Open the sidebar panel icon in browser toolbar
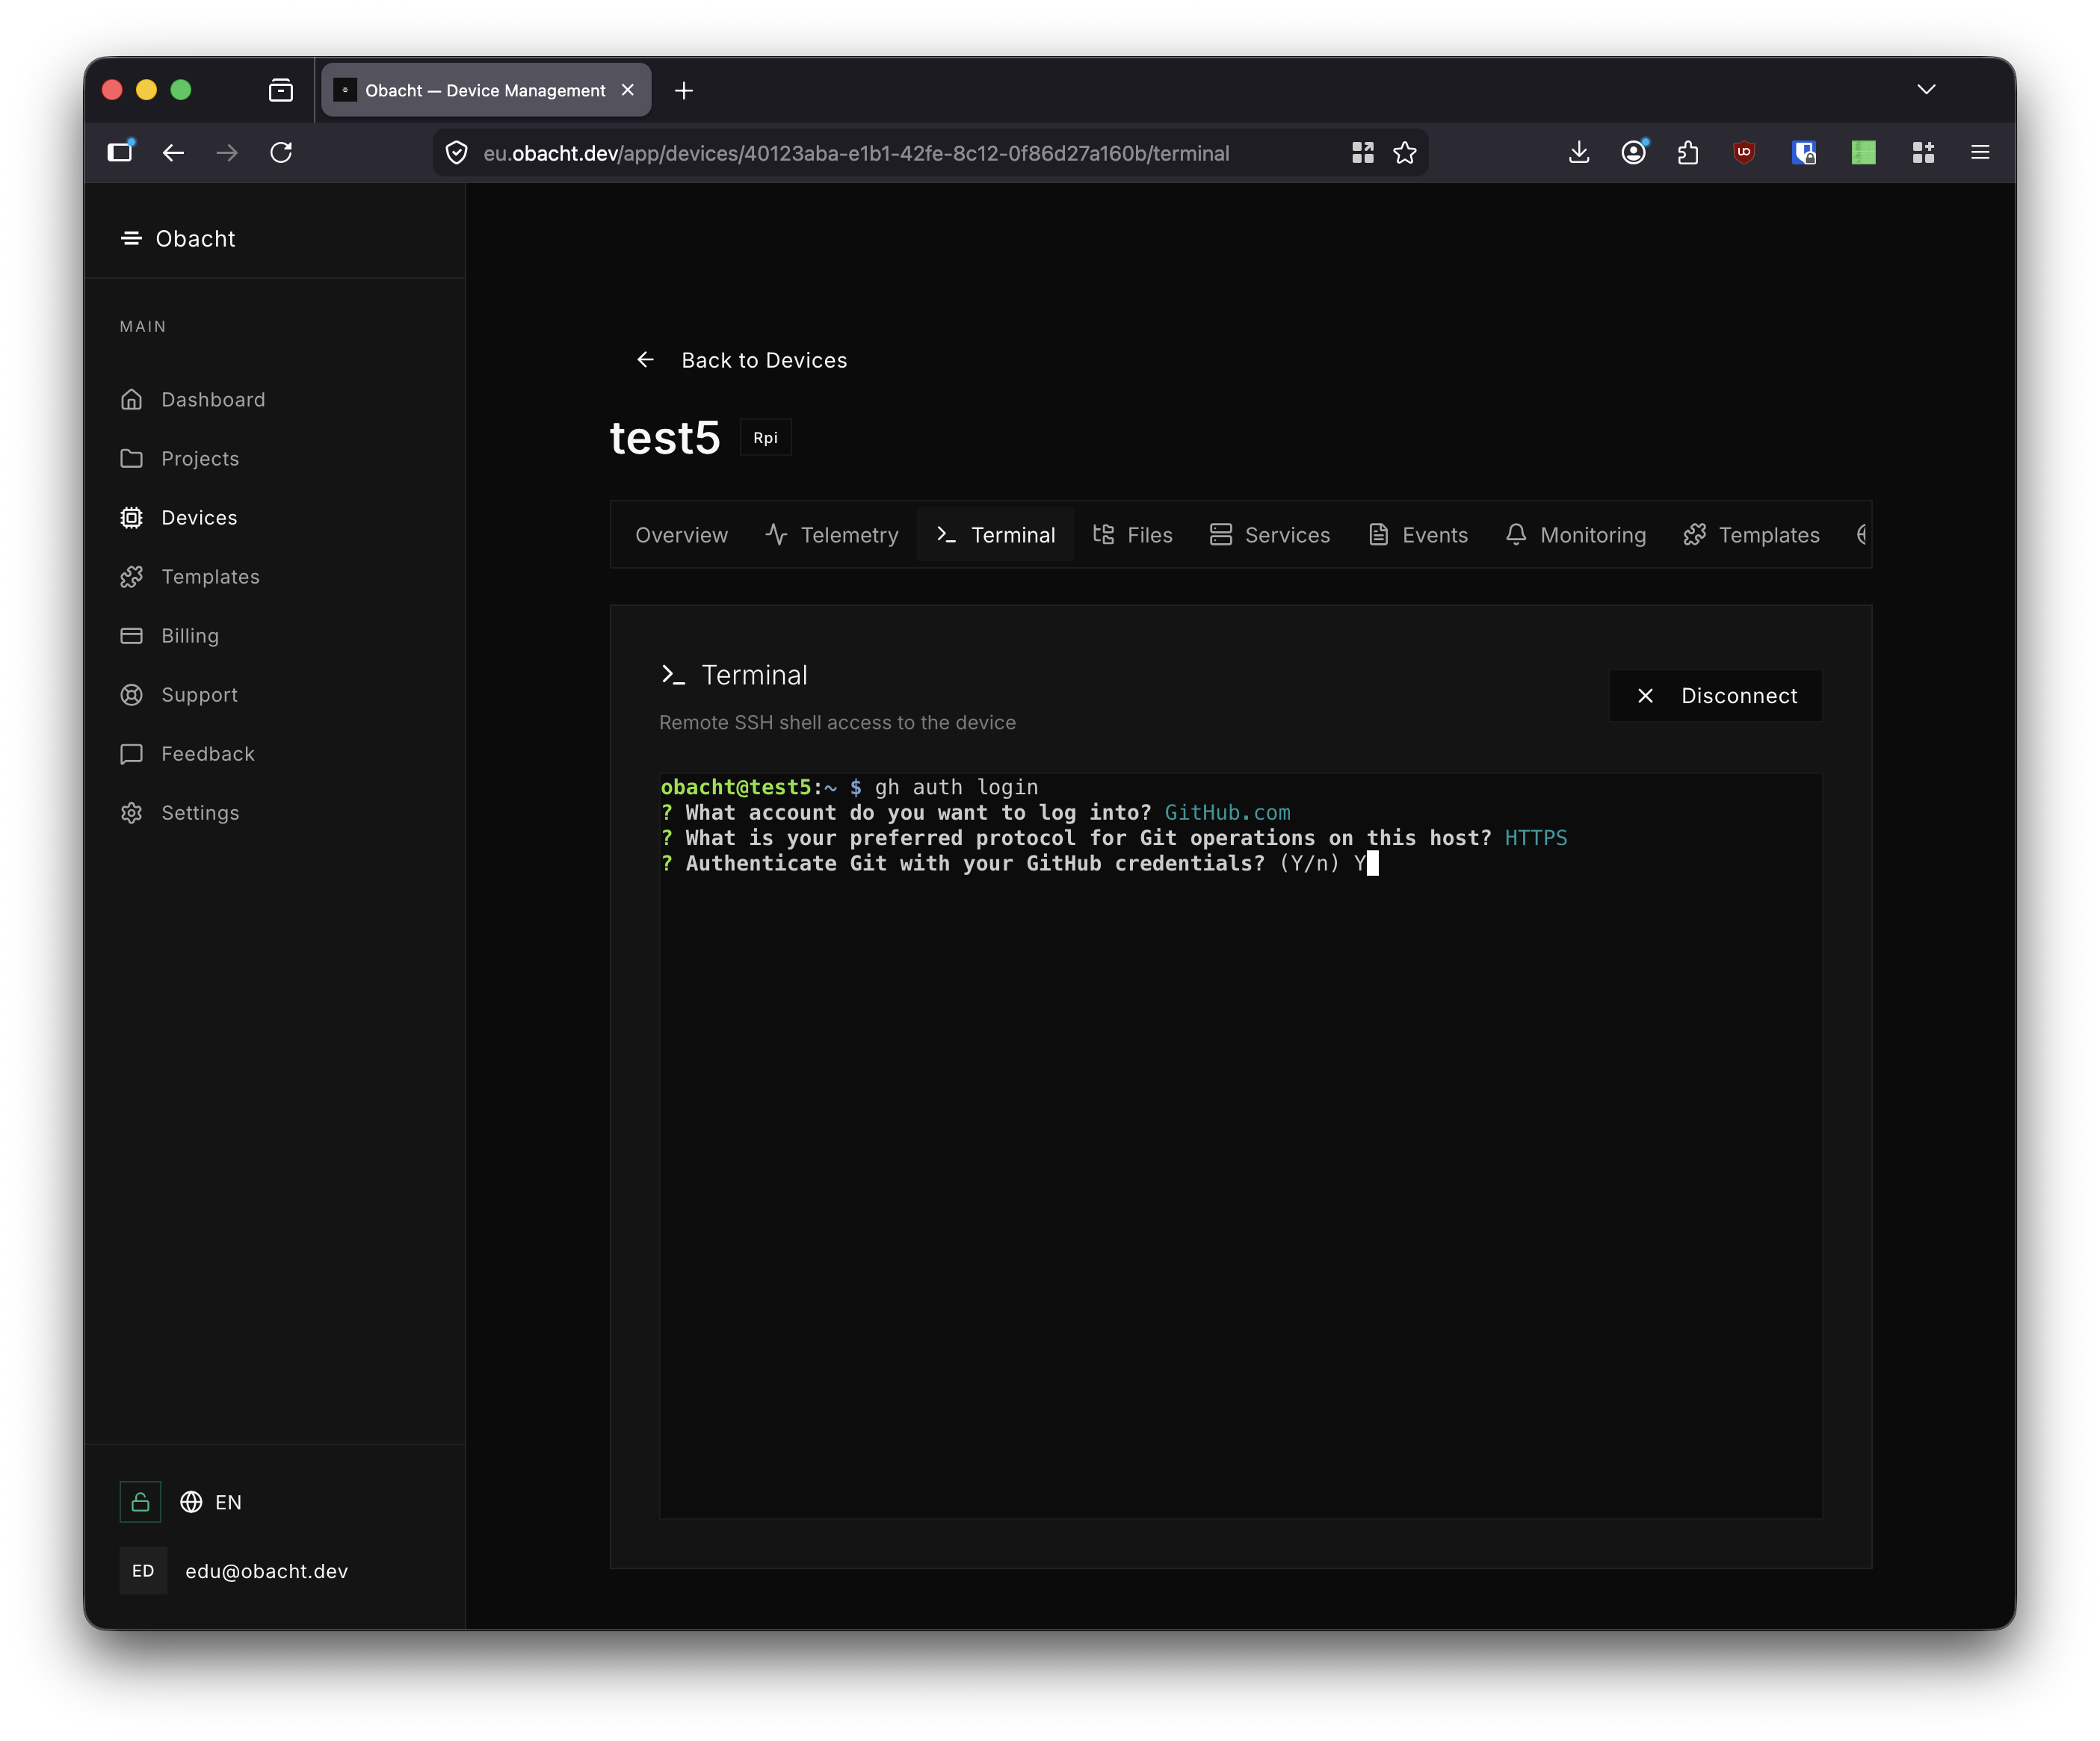 click(x=121, y=152)
